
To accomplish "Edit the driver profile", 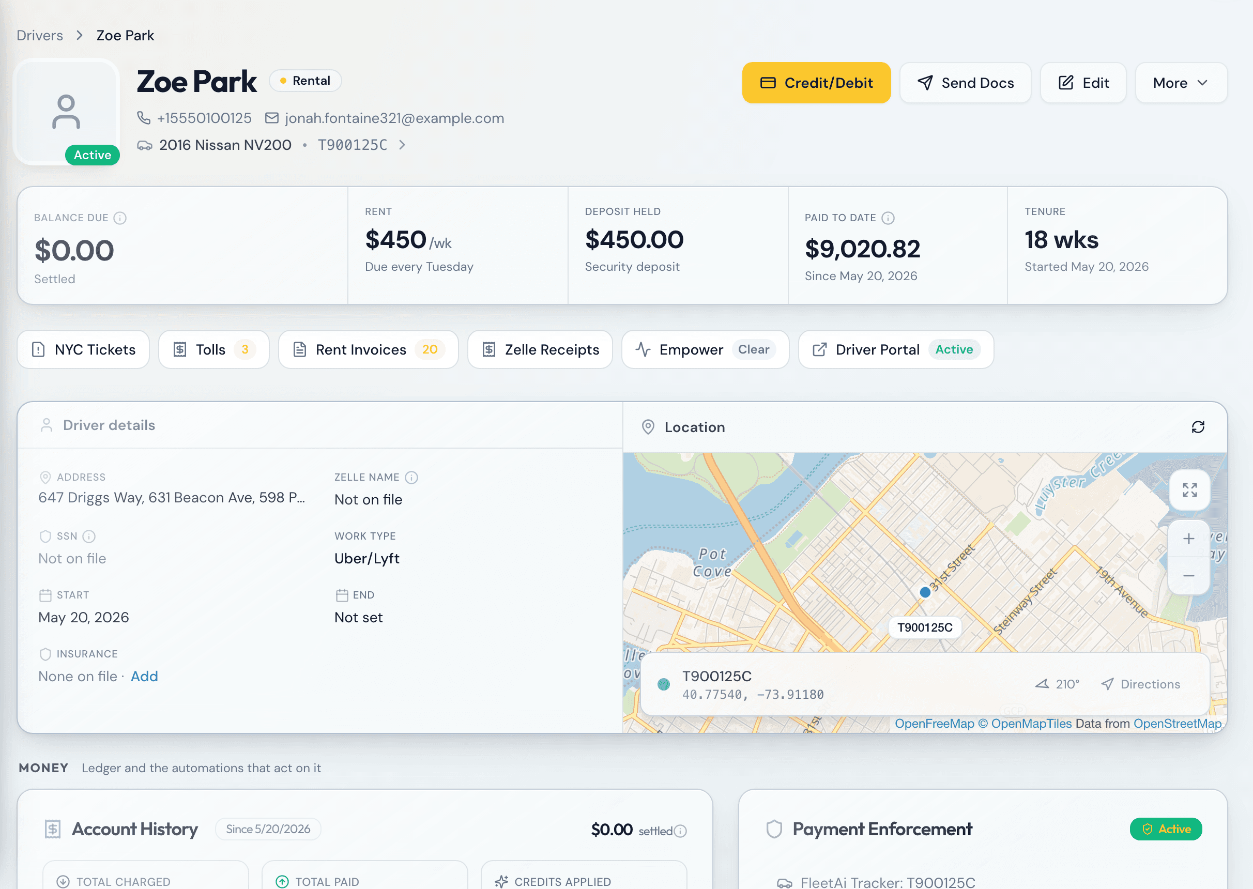I will (1083, 83).
